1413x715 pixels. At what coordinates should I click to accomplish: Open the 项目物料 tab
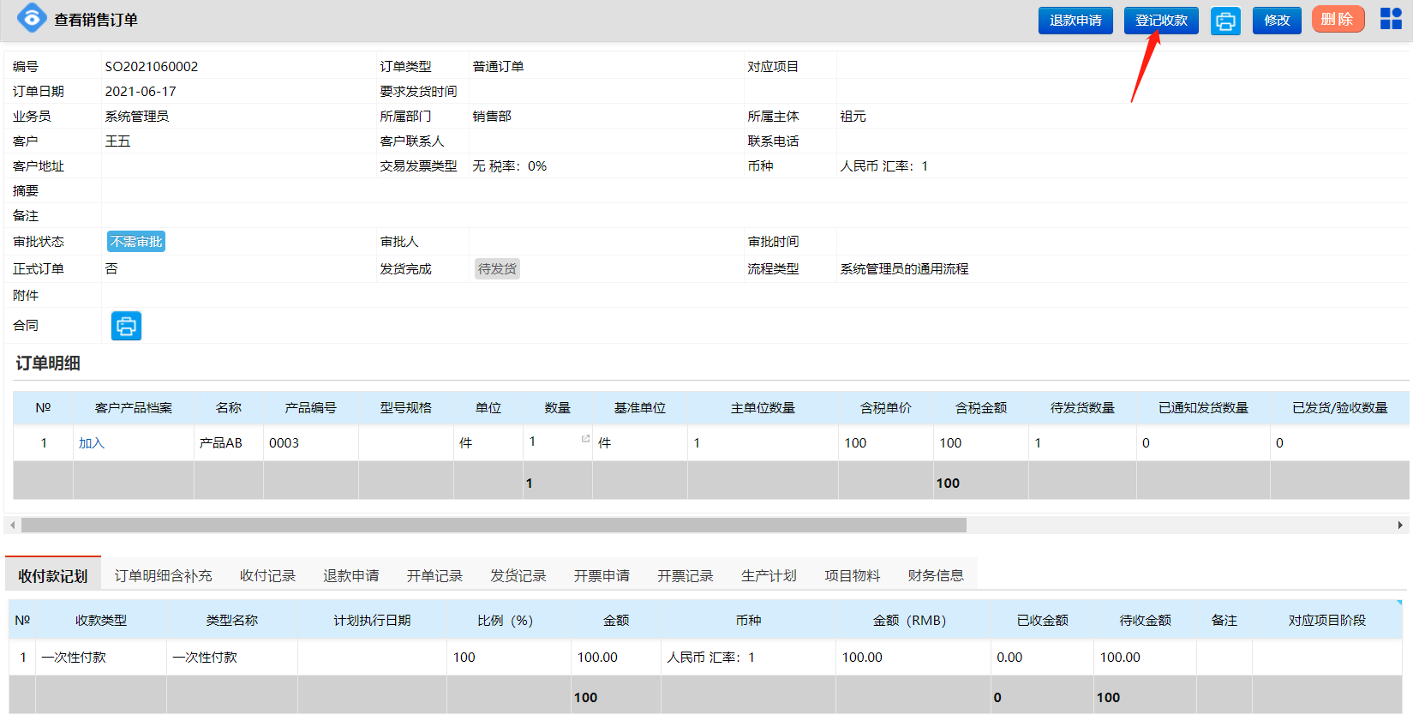[853, 576]
